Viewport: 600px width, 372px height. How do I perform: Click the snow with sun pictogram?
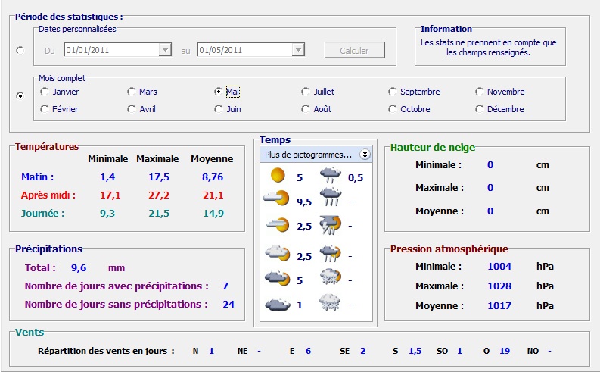click(330, 279)
